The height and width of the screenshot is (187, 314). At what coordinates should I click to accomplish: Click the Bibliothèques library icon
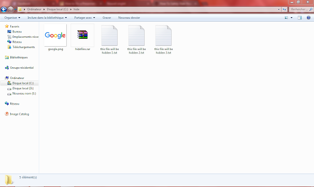pyautogui.click(x=7, y=57)
